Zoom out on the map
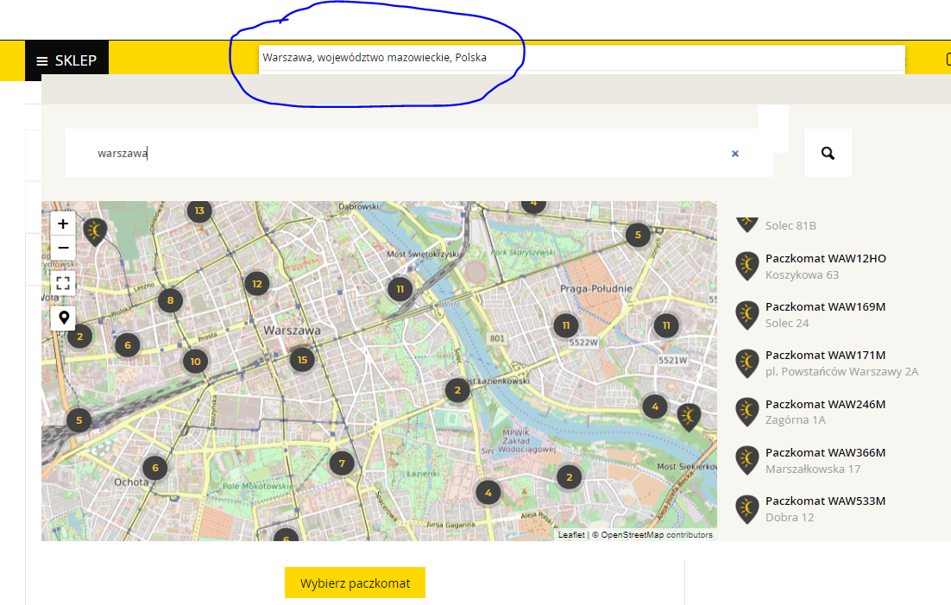The width and height of the screenshot is (951, 605). point(63,249)
